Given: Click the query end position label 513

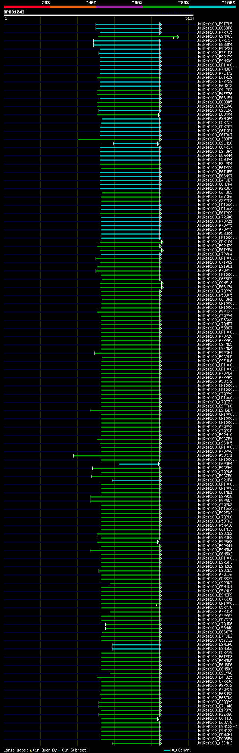Looking at the screenshot, I should 188,18.
